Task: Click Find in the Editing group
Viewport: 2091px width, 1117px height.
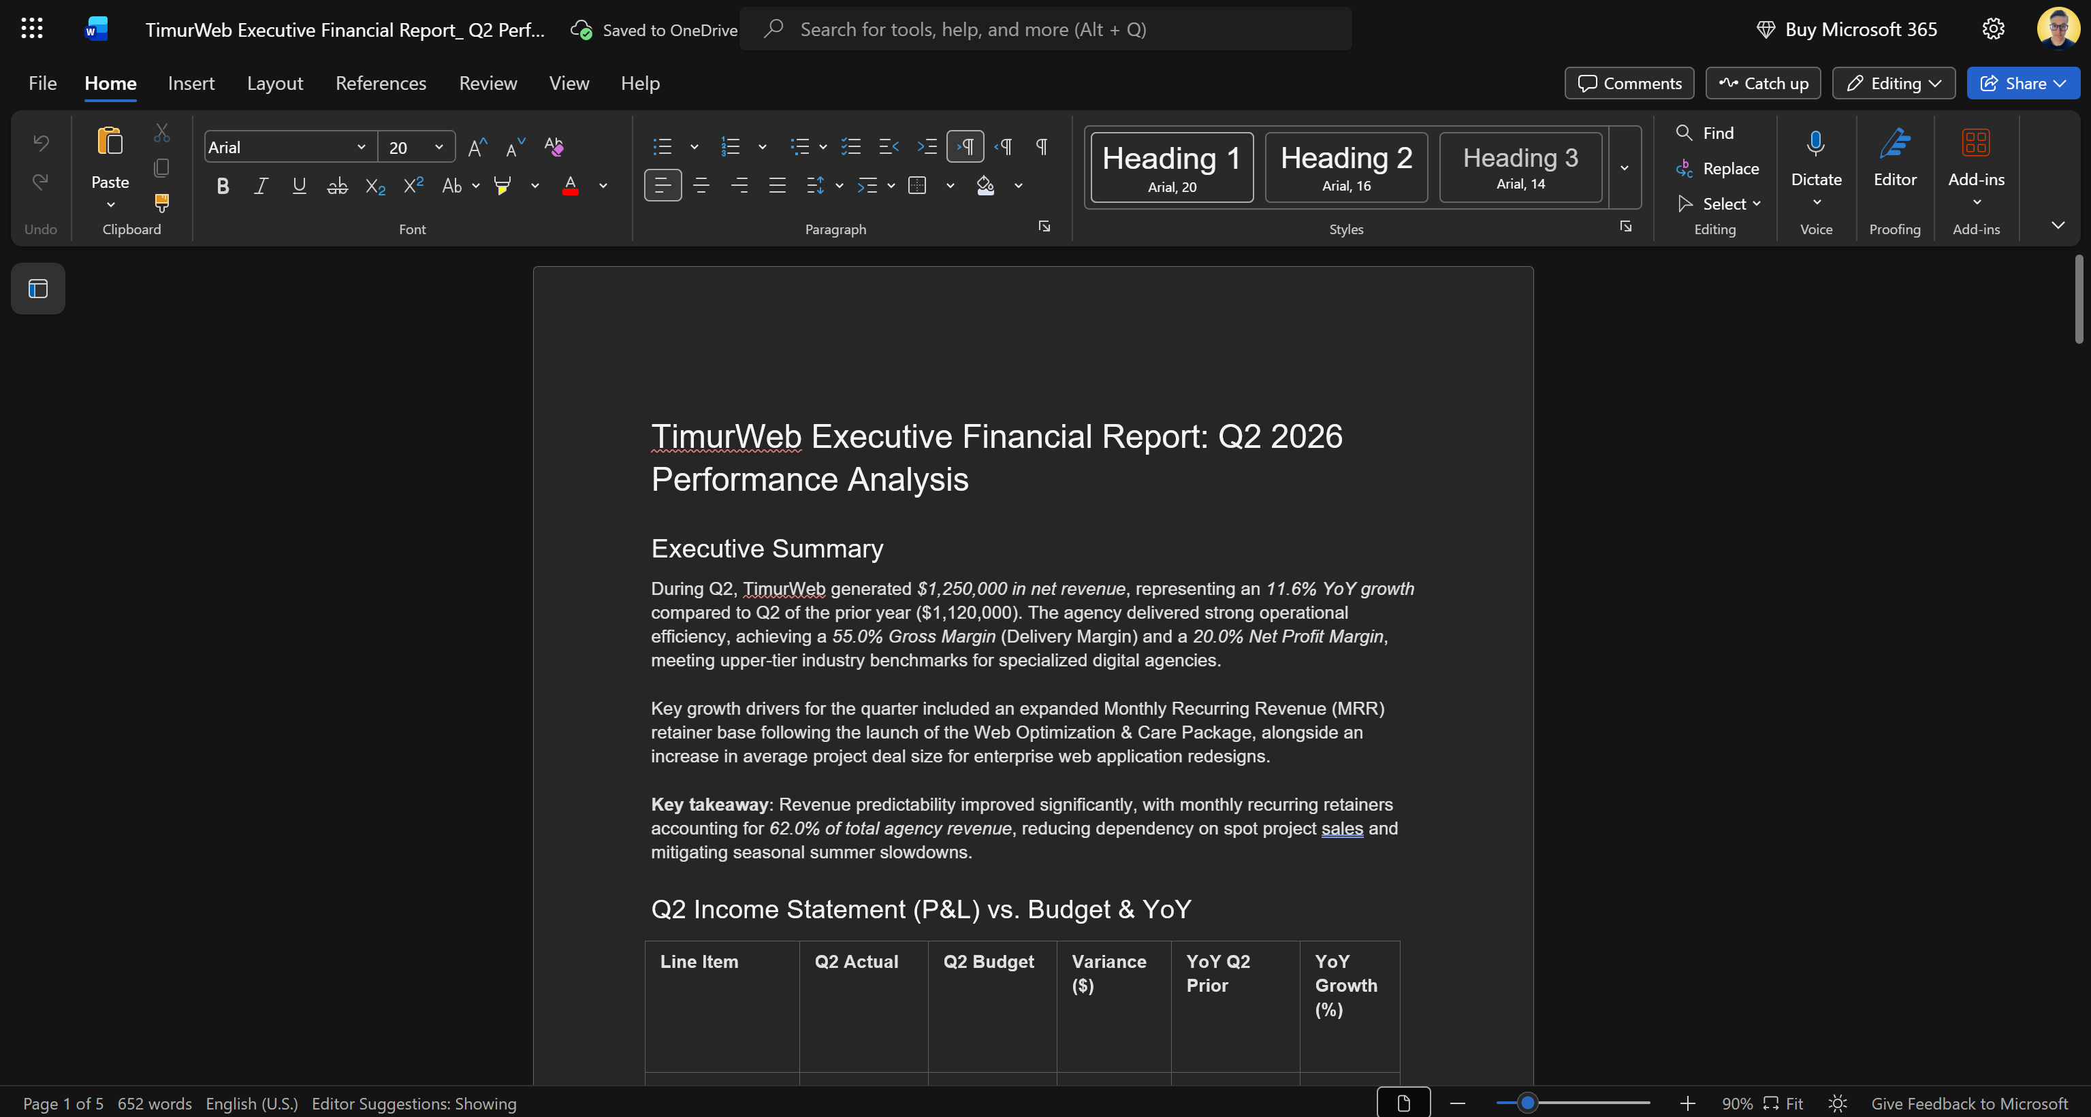Action: coord(1705,133)
